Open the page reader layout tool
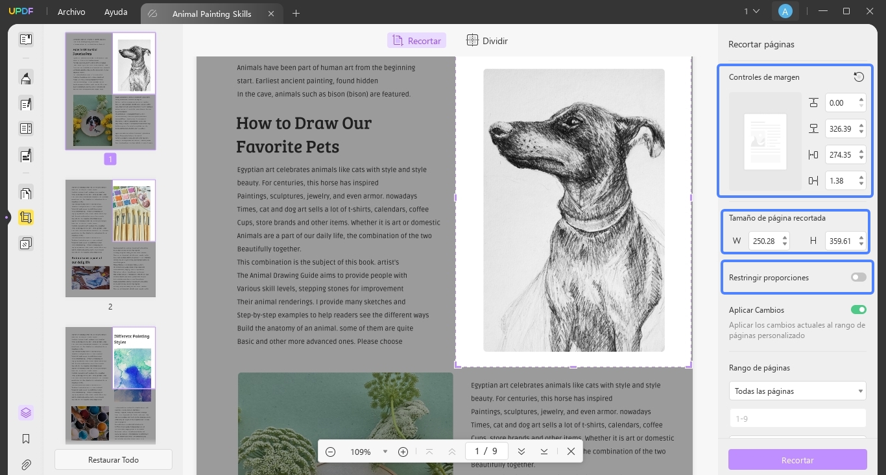886x475 pixels. point(26,128)
